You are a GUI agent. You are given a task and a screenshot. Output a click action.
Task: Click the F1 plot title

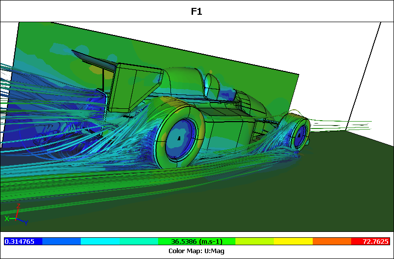197,11
